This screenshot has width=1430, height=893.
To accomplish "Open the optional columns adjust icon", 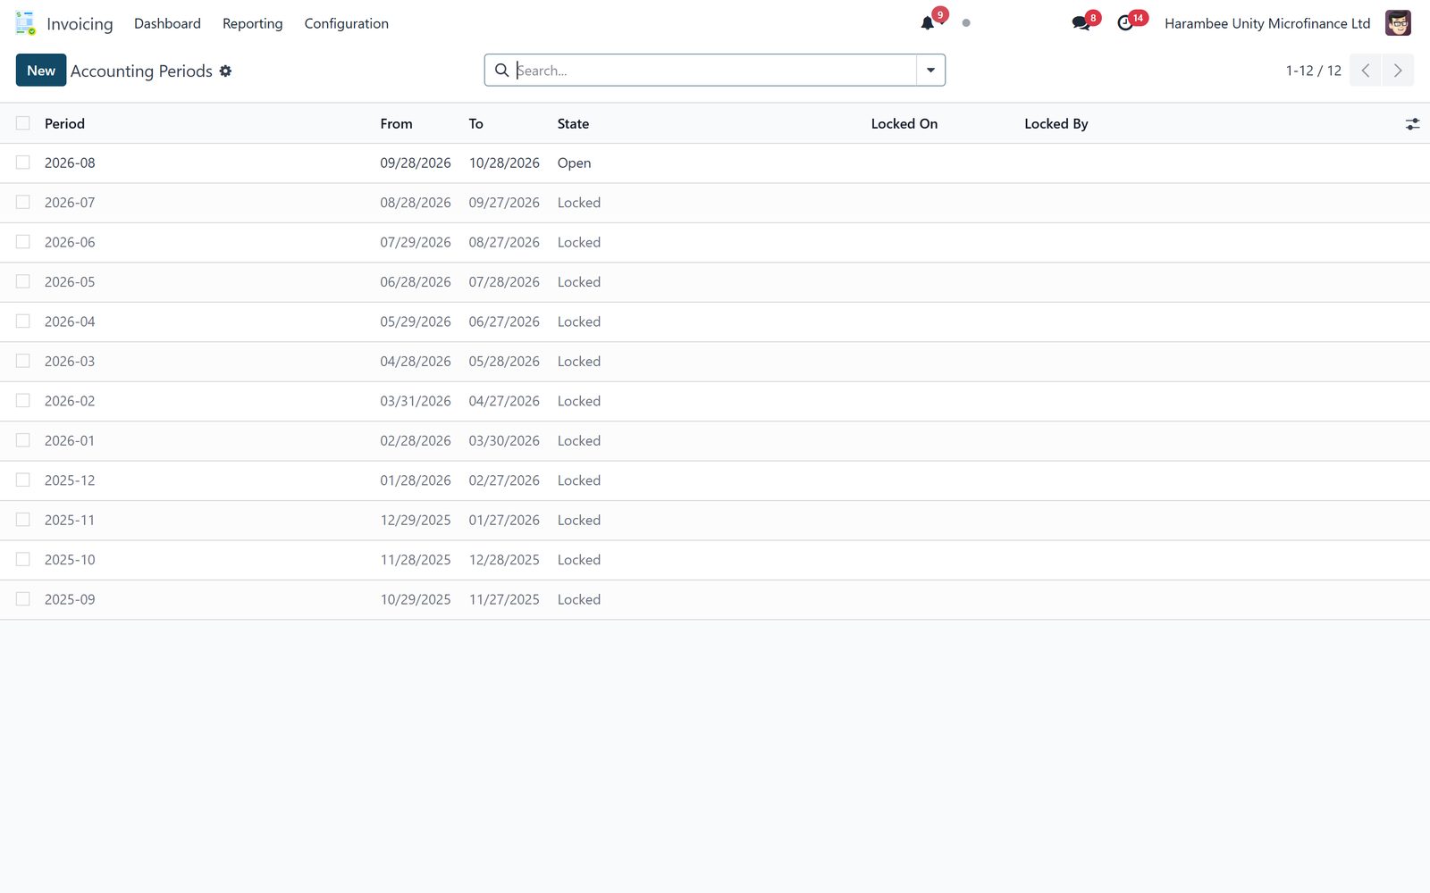I will coord(1412,124).
